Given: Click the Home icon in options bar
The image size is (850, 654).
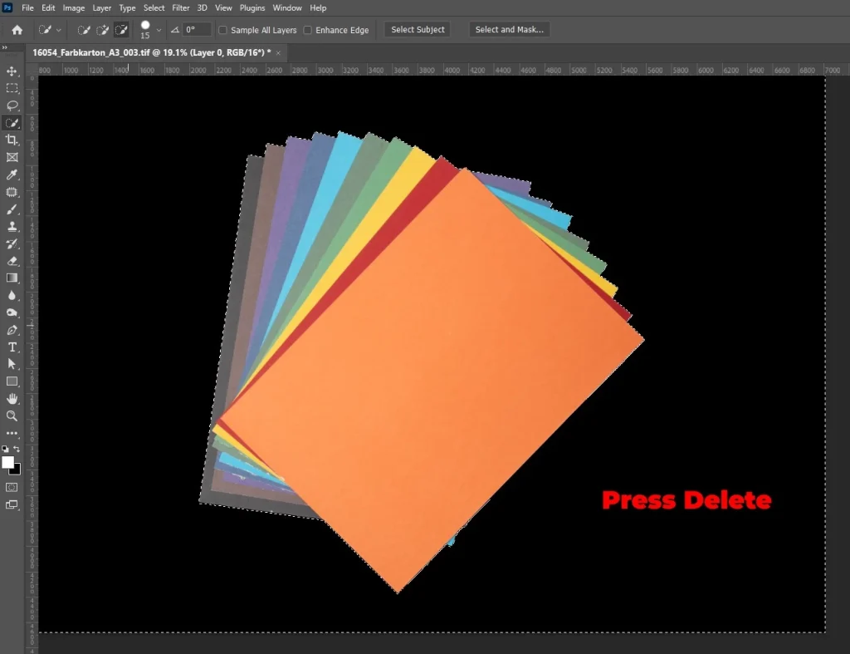Looking at the screenshot, I should [17, 30].
